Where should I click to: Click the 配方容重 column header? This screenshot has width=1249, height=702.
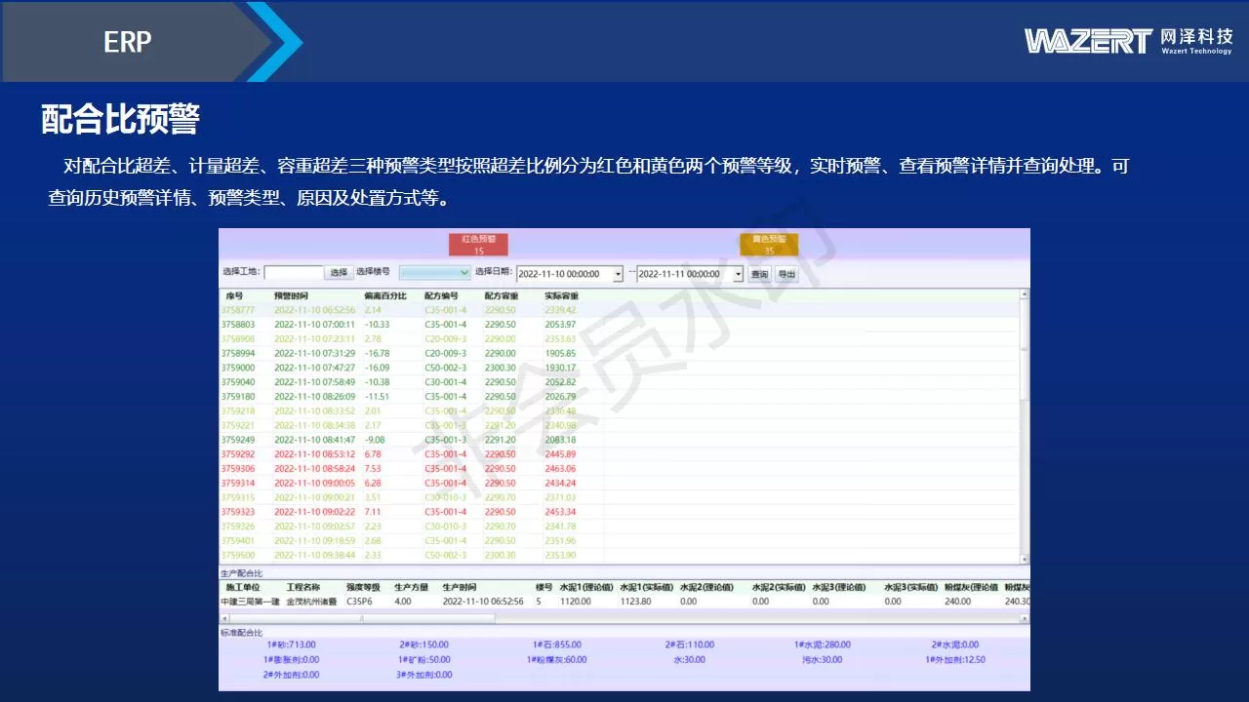502,295
